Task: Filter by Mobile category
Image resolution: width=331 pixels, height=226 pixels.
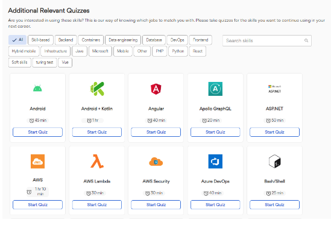Action: (123, 51)
